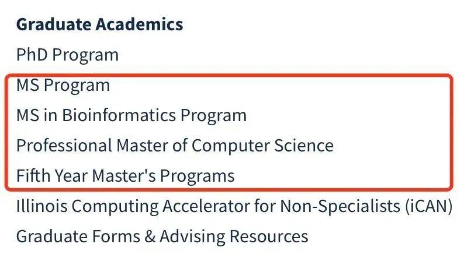Go to Fifth Year Master's Programs
This screenshot has width=464, height=258.
[x=126, y=176]
